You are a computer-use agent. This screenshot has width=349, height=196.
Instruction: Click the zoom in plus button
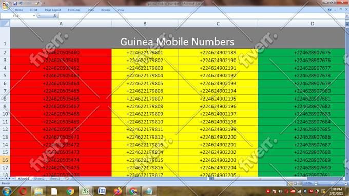point(345,183)
